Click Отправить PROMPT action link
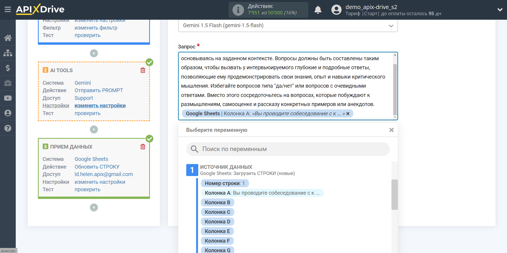The width and height of the screenshot is (507, 253). point(99,90)
